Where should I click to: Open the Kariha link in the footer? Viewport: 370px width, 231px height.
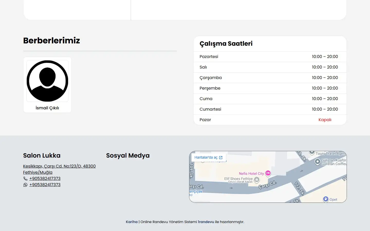click(132, 222)
